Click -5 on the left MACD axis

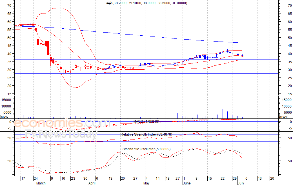9,128
